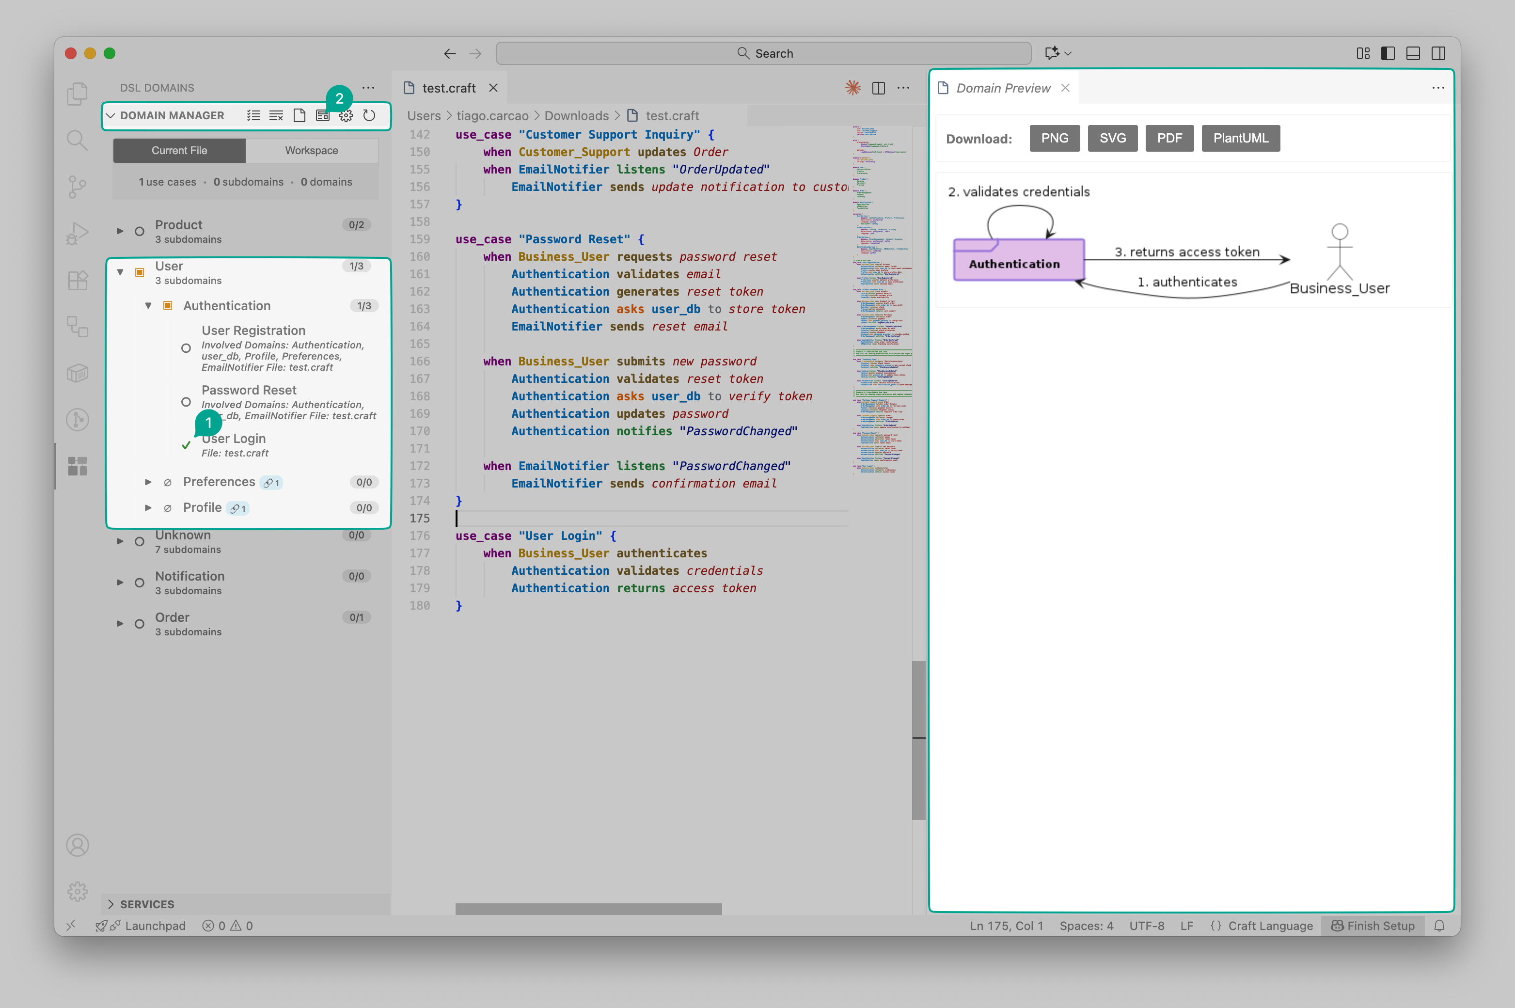This screenshot has height=1008, width=1515.
Task: Split the test.craft editor right
Action: coord(879,88)
